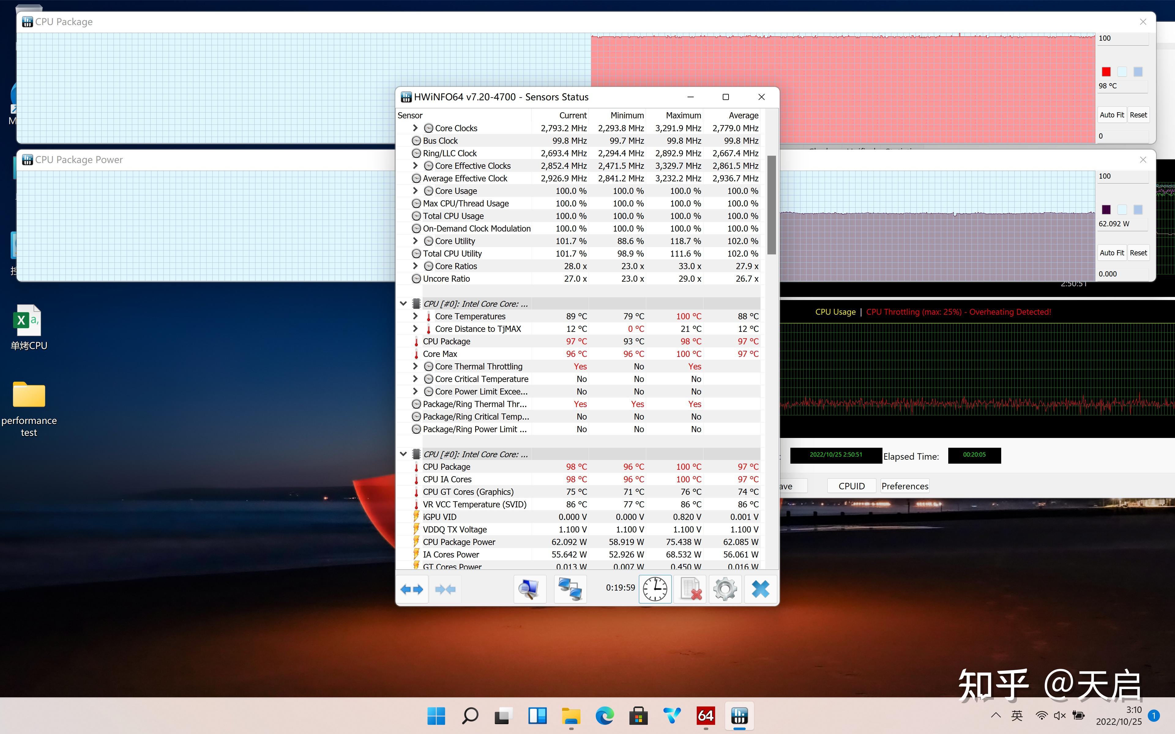This screenshot has height=734, width=1175.
Task: Click min value field 0.000 in CPU Package Power graph
Action: click(x=1123, y=274)
